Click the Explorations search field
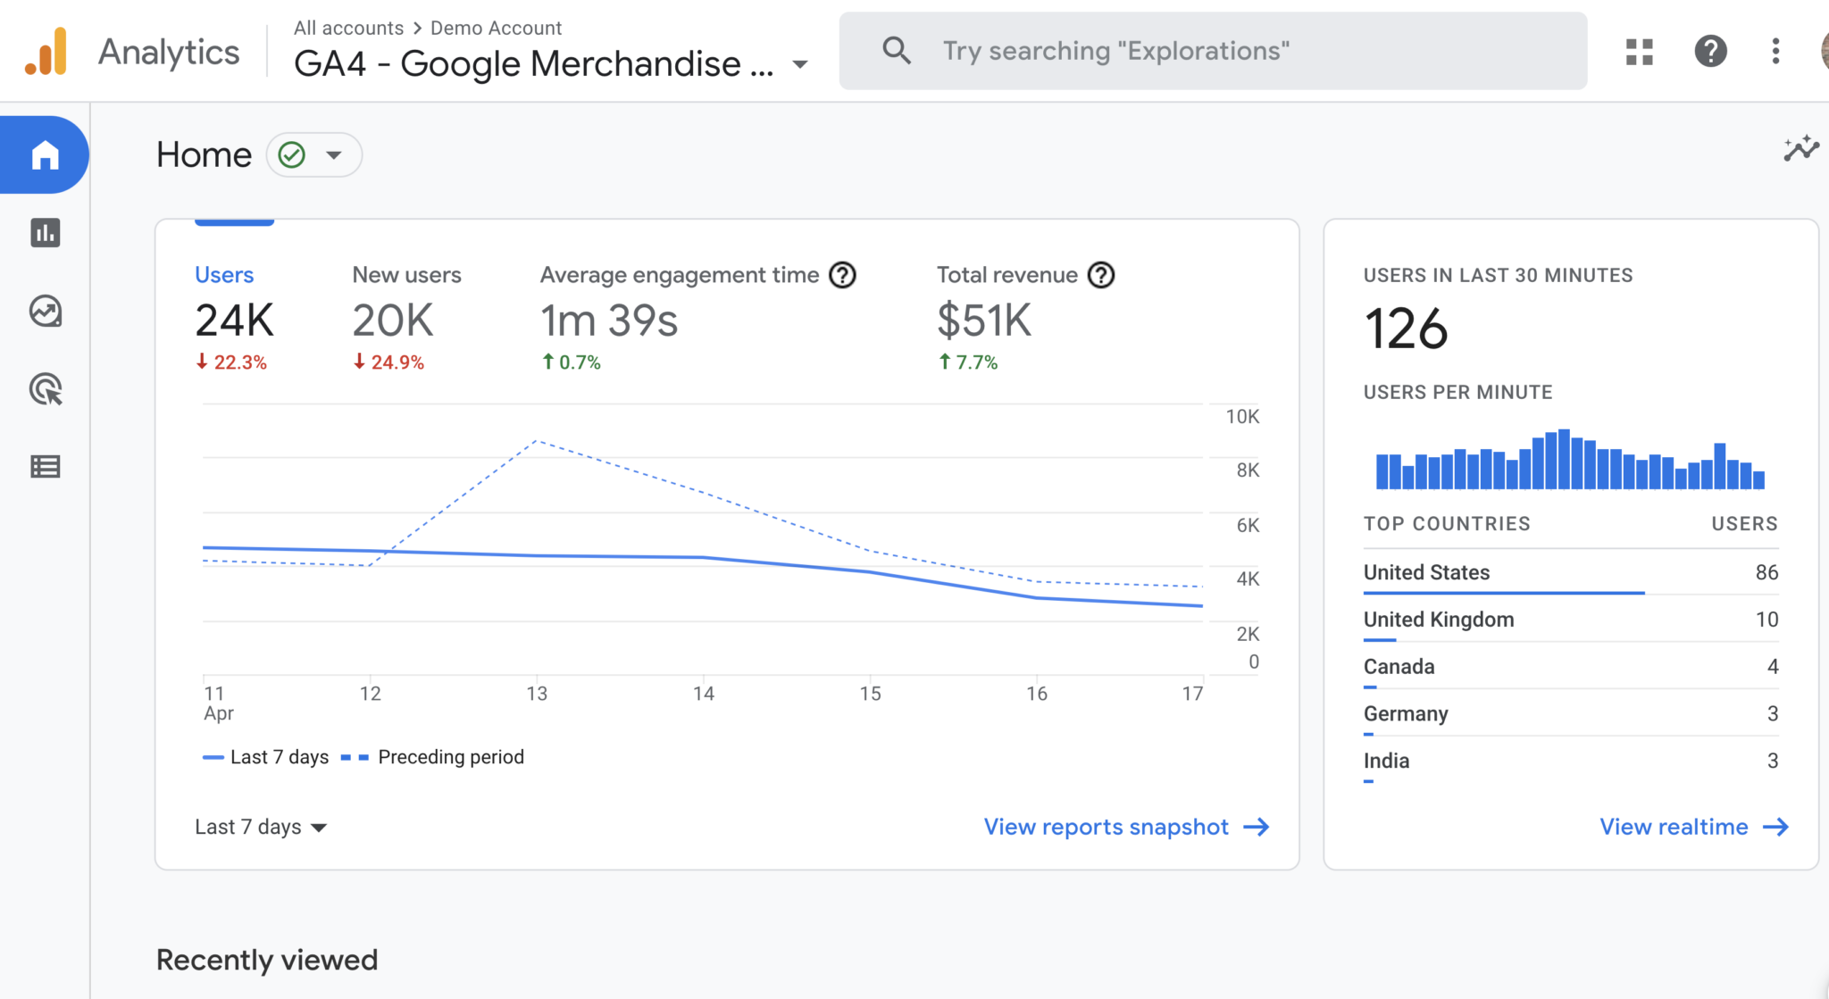The image size is (1829, 999). (x=1213, y=51)
